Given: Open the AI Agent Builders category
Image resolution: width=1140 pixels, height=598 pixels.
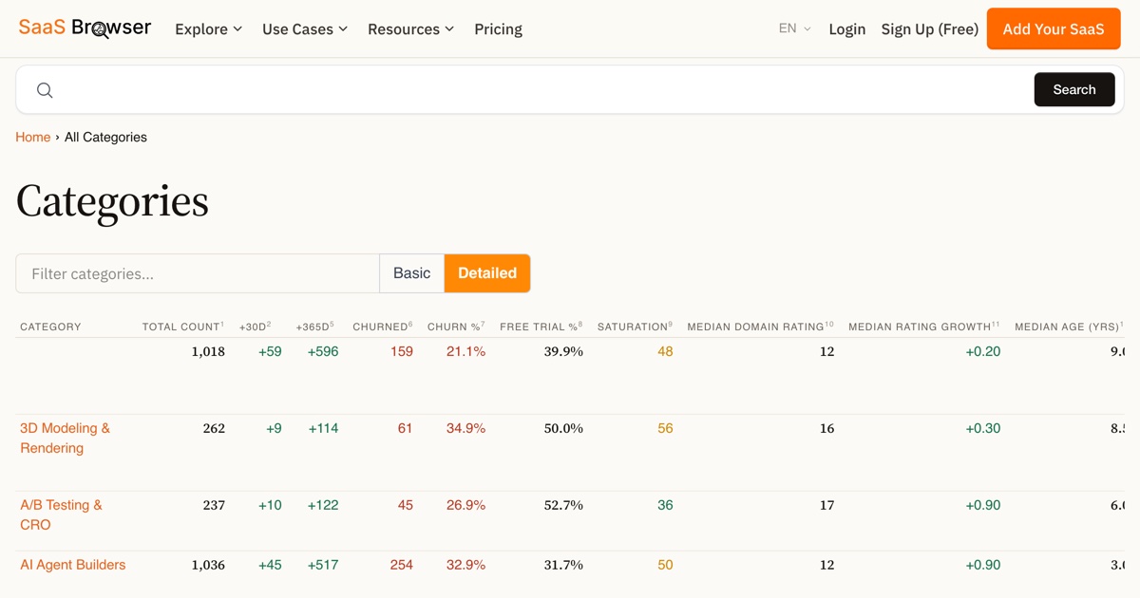Looking at the screenshot, I should [73, 565].
